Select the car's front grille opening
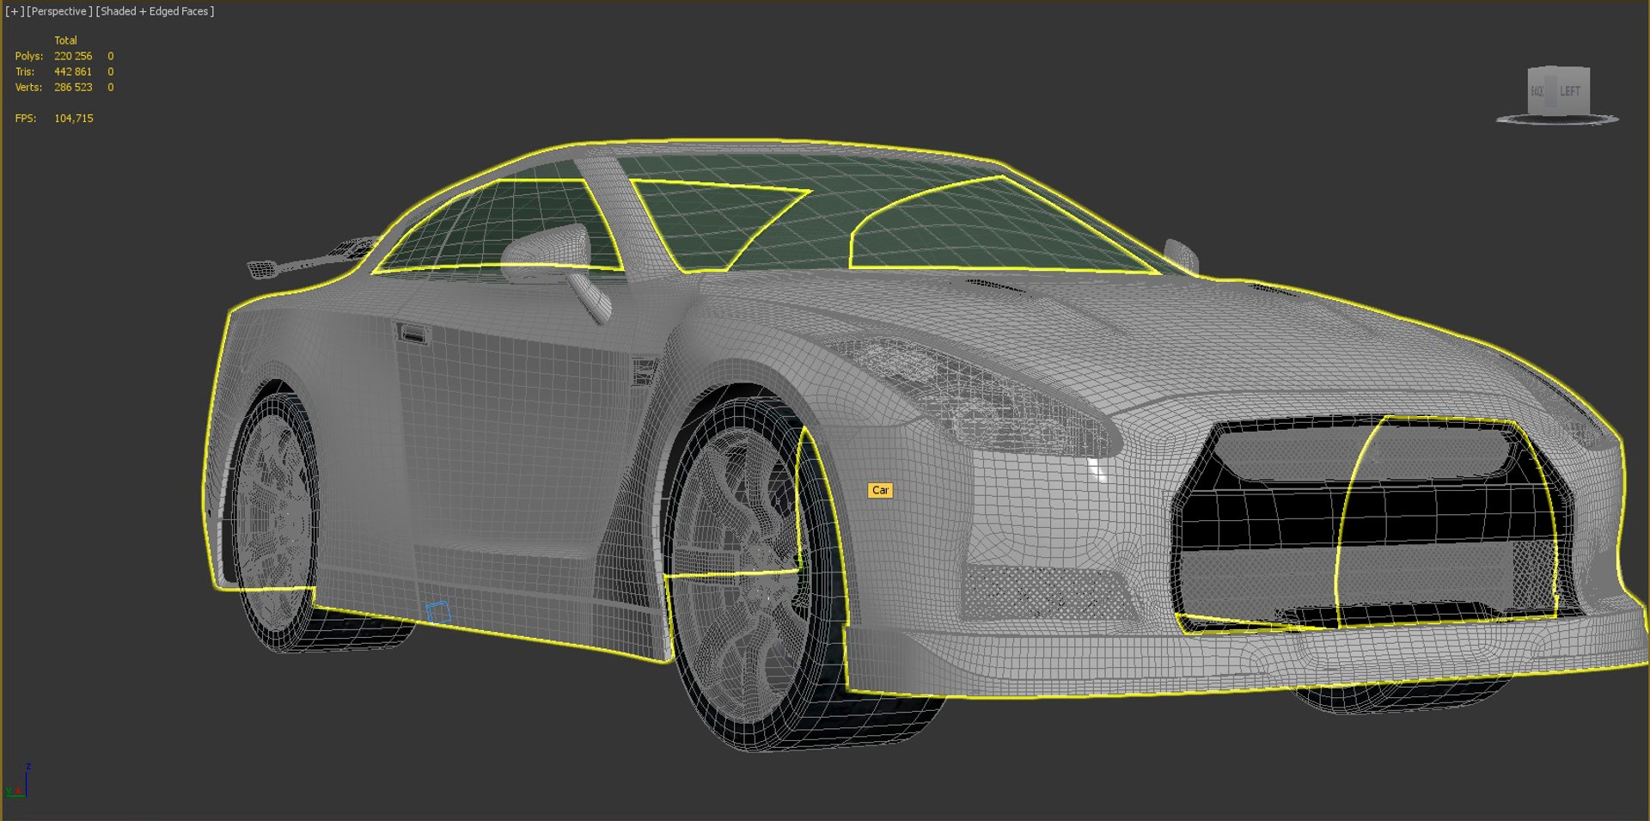 click(x=1375, y=524)
